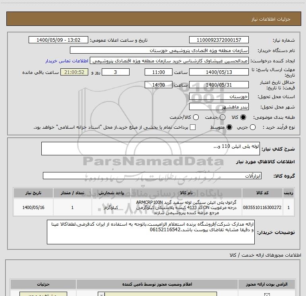Click the جزئیات column header in license table
Viewport: 306px width, 296px height.
[43, 284]
